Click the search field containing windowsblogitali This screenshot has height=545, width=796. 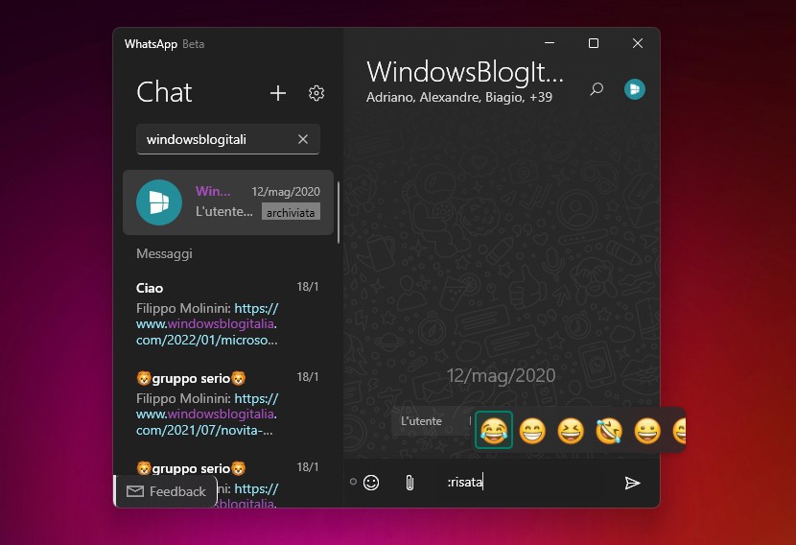[228, 139]
